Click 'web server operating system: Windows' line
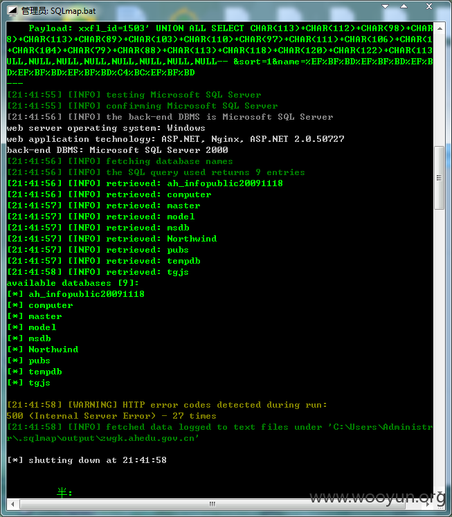Viewport: 452px width, 517px height. pyautogui.click(x=106, y=128)
